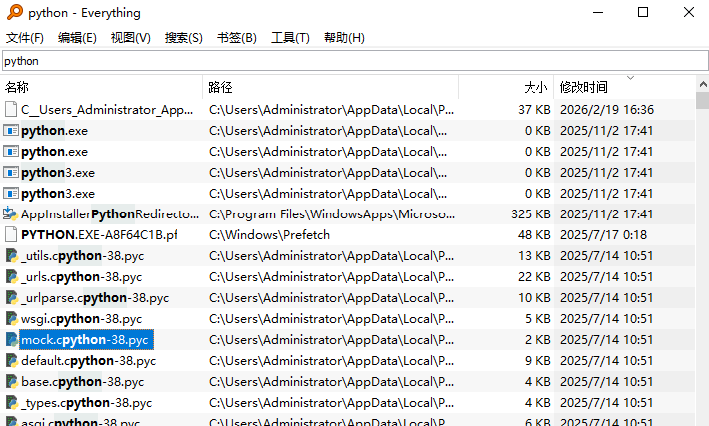709x426 pixels.
Task: Click the 2025/7/17 0:18 date cell
Action: pyautogui.click(x=603, y=235)
